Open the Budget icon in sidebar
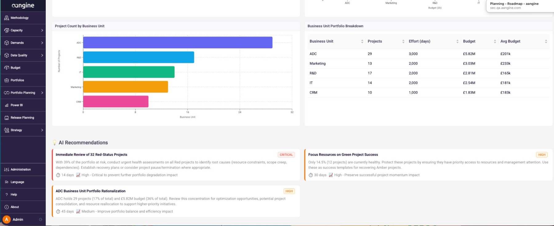 pos(6,68)
